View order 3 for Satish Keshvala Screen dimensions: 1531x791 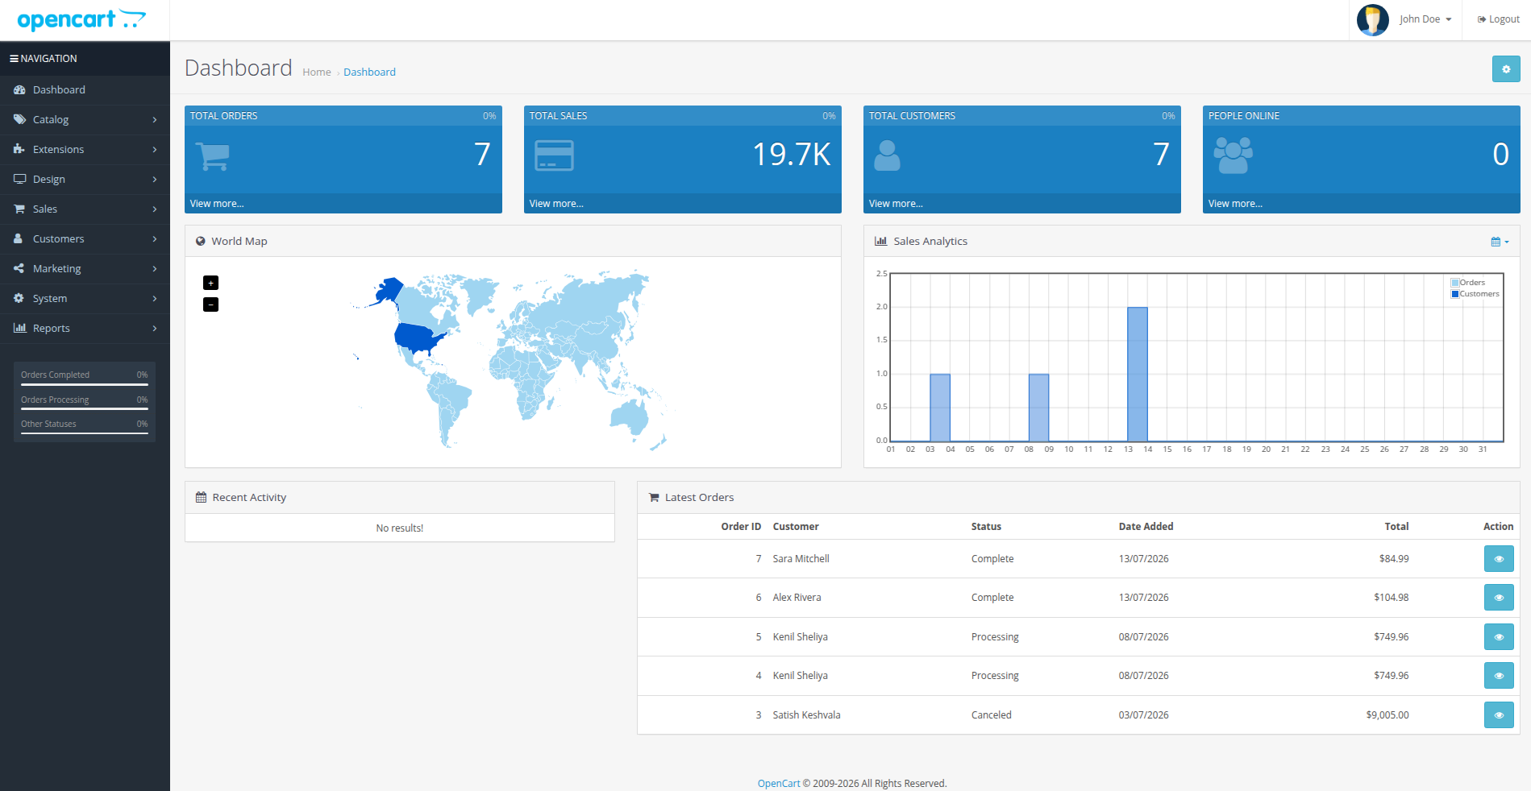pyautogui.click(x=1499, y=715)
